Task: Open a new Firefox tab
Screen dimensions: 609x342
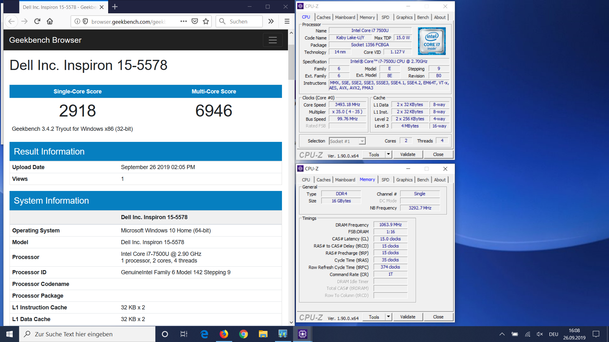Action: [x=115, y=7]
